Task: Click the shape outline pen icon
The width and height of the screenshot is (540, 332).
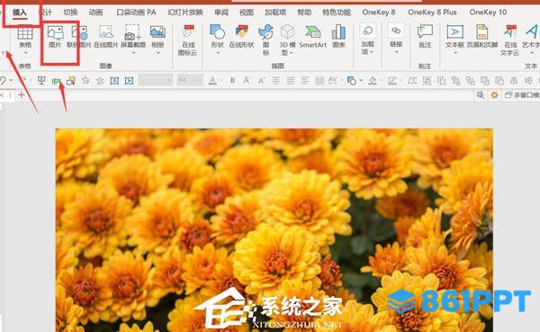Action: tap(391, 81)
